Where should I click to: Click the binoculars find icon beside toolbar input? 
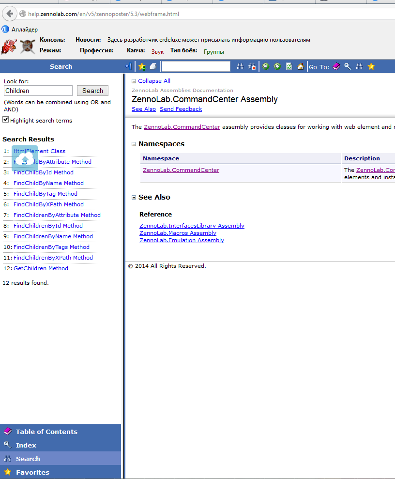[x=240, y=66]
